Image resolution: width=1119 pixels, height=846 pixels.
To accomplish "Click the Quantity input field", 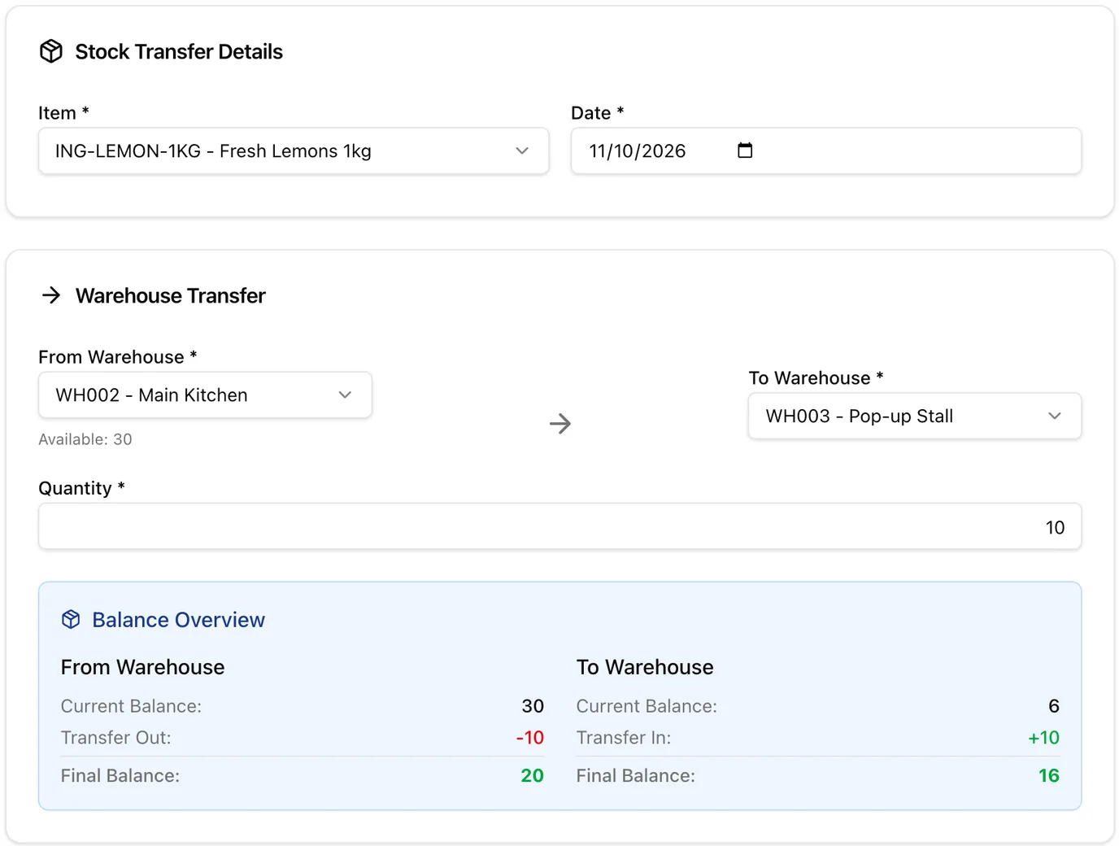I will [559, 526].
